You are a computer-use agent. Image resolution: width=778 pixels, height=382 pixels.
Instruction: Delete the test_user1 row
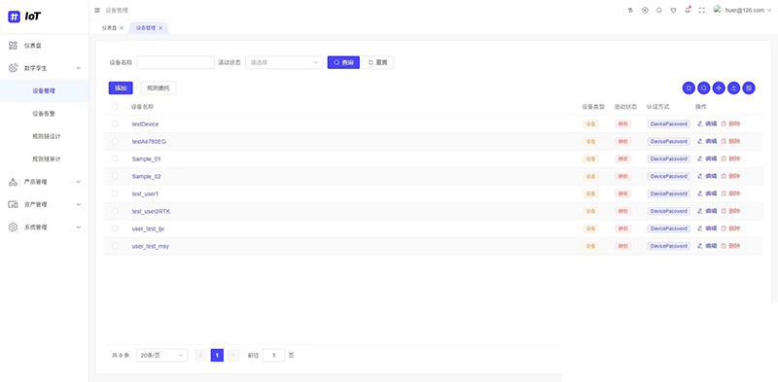pyautogui.click(x=730, y=193)
